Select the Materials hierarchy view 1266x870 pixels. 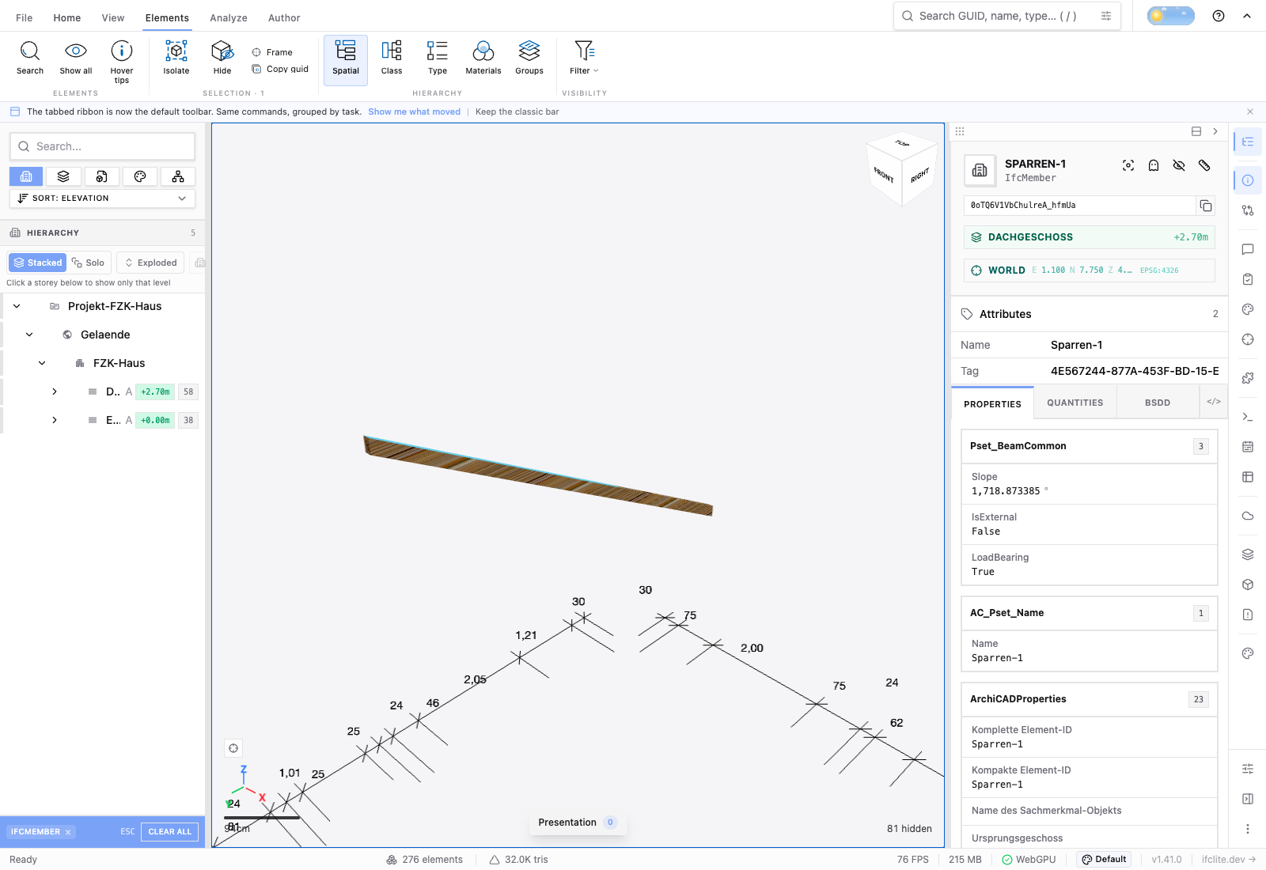point(483,59)
